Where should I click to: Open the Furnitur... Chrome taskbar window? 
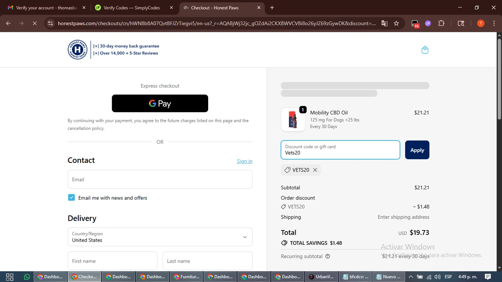[186, 277]
